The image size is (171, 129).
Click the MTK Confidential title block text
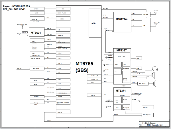pyautogui.click(x=155, y=125)
